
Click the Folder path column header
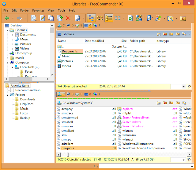(x=141, y=41)
